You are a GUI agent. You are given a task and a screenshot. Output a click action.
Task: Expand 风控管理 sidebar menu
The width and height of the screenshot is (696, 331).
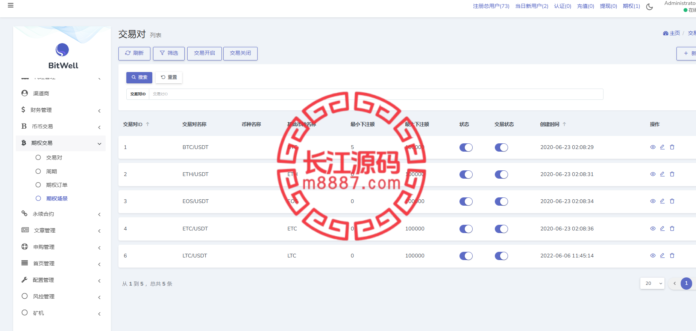tap(61, 296)
